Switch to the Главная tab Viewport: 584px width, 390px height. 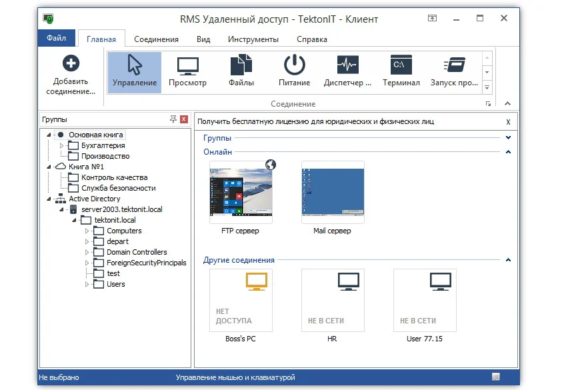[x=101, y=39]
